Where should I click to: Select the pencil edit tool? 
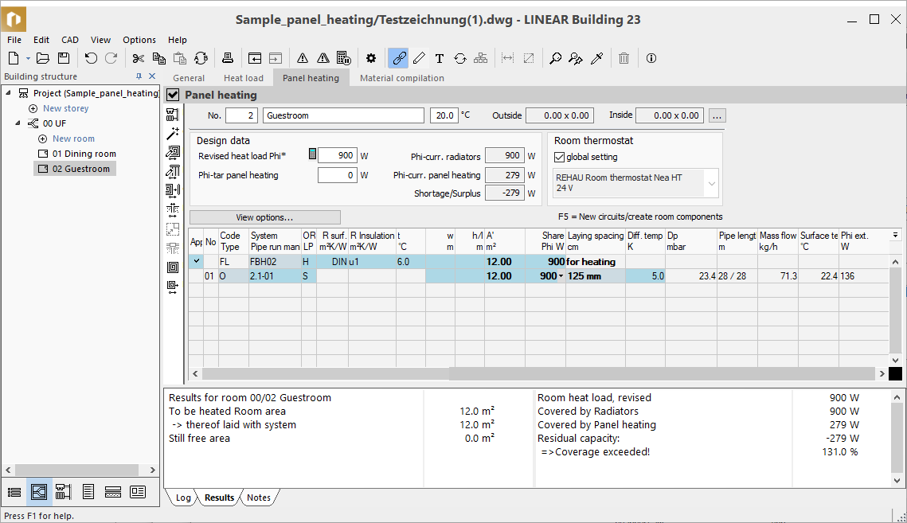coord(420,58)
